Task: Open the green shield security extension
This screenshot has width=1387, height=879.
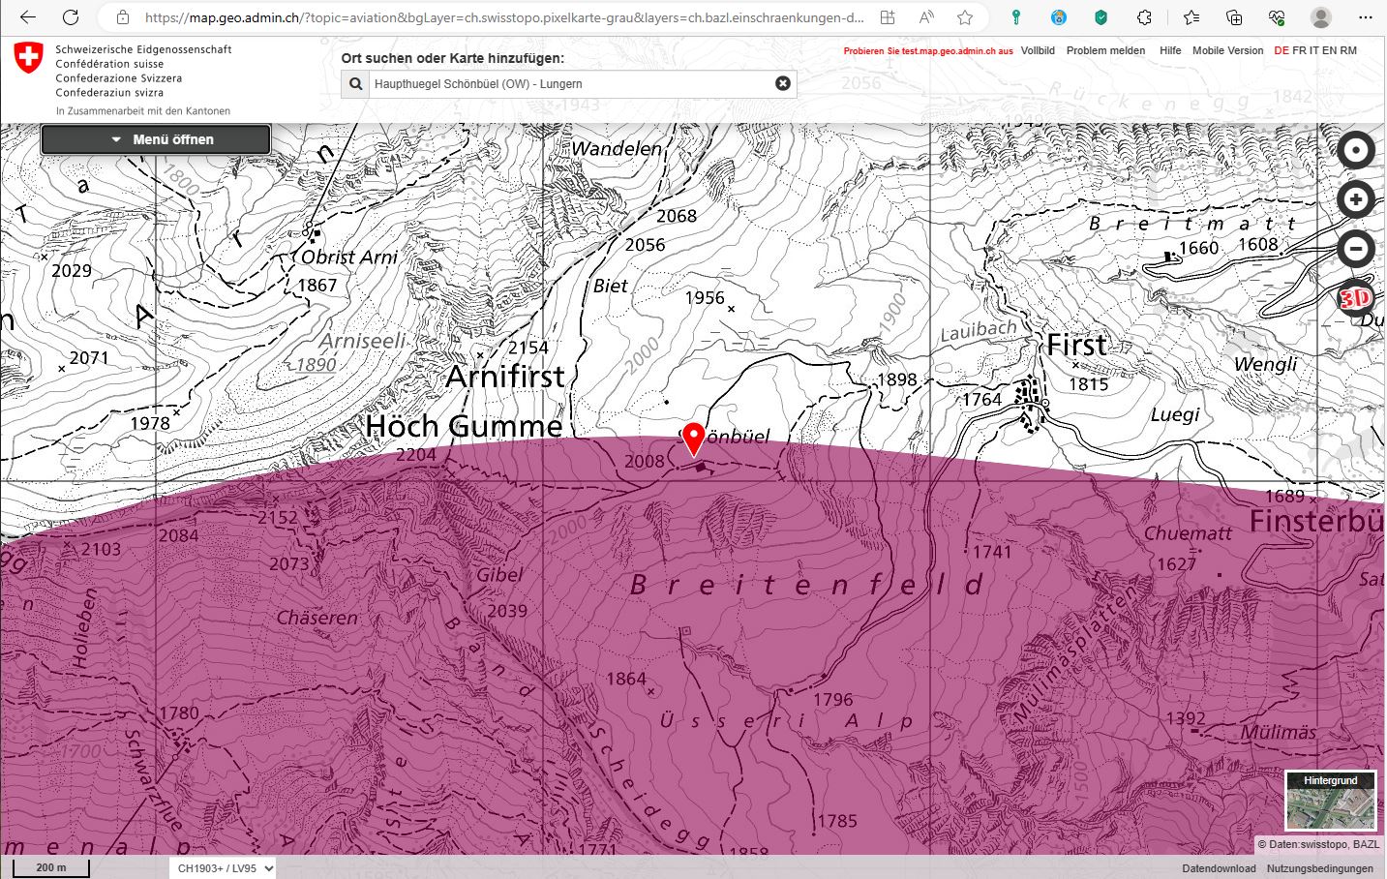Action: pos(1101,17)
